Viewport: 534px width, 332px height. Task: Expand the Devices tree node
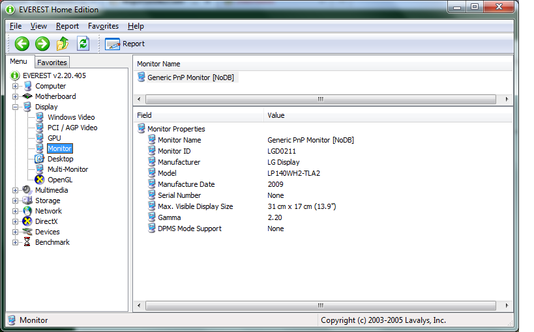[16, 232]
